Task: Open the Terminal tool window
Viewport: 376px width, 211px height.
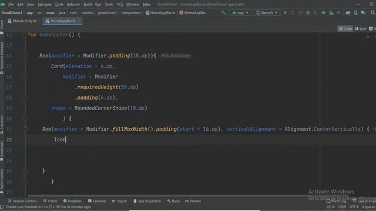Action: coord(96,201)
